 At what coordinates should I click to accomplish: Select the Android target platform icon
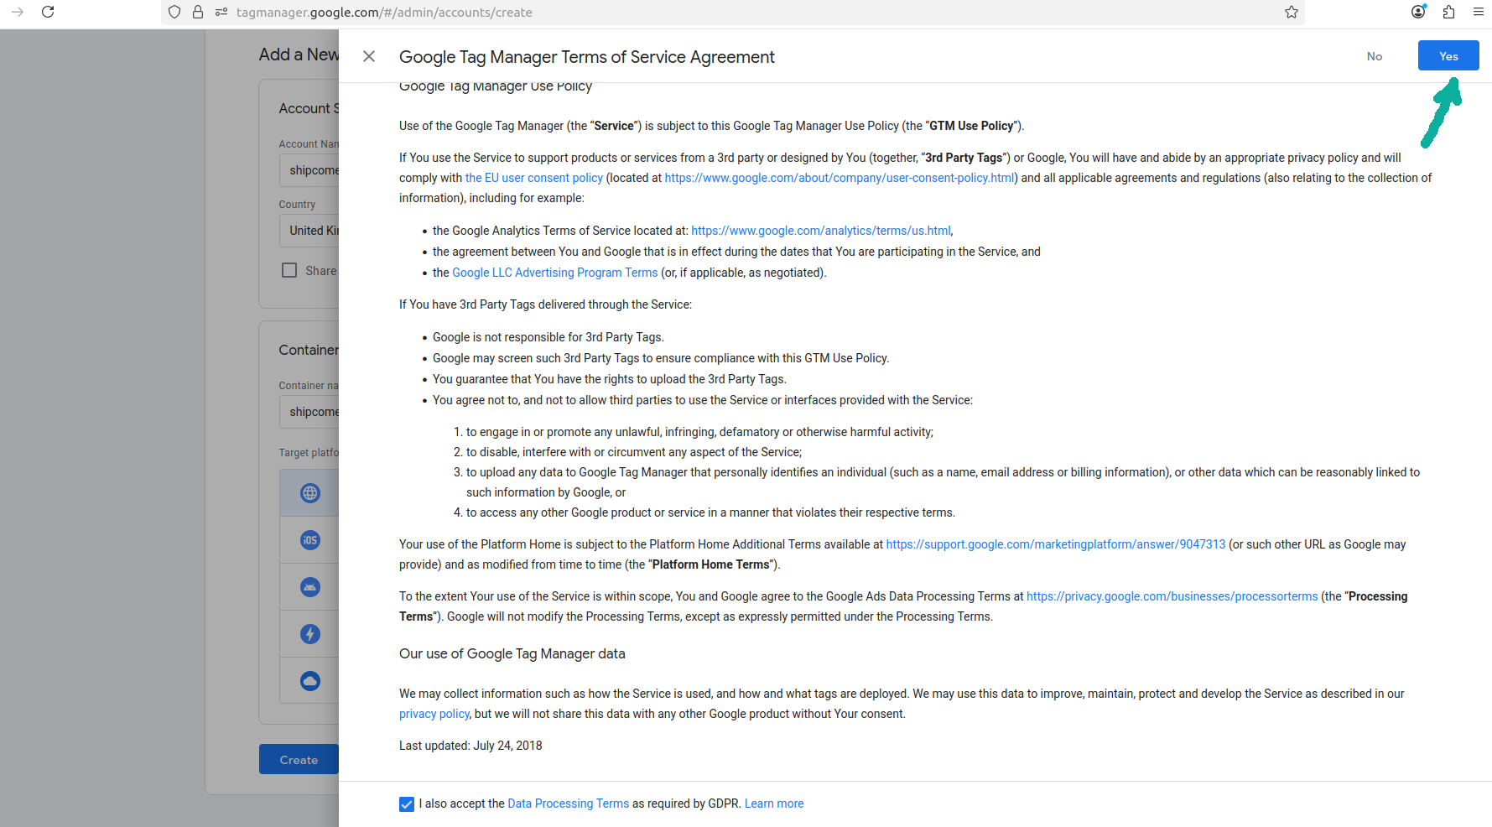pyautogui.click(x=310, y=587)
